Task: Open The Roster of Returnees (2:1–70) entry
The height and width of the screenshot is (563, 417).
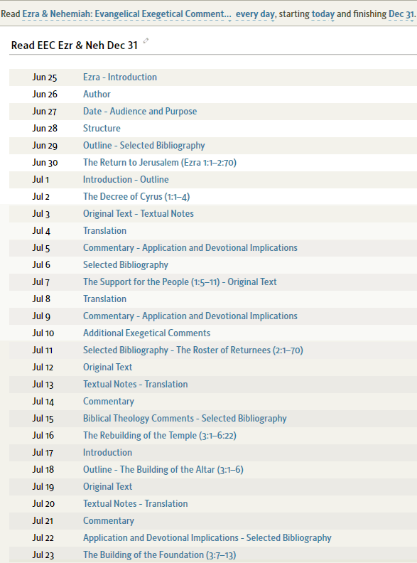Action: click(193, 350)
